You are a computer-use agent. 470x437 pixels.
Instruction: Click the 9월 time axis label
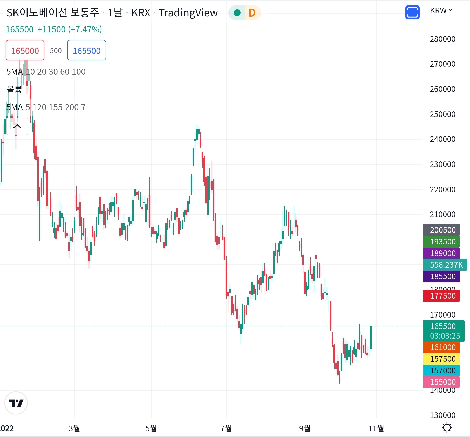[305, 428]
